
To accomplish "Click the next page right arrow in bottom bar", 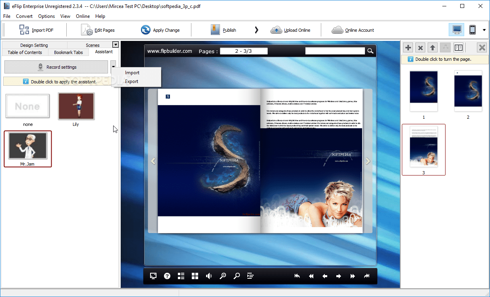I will 339,276.
